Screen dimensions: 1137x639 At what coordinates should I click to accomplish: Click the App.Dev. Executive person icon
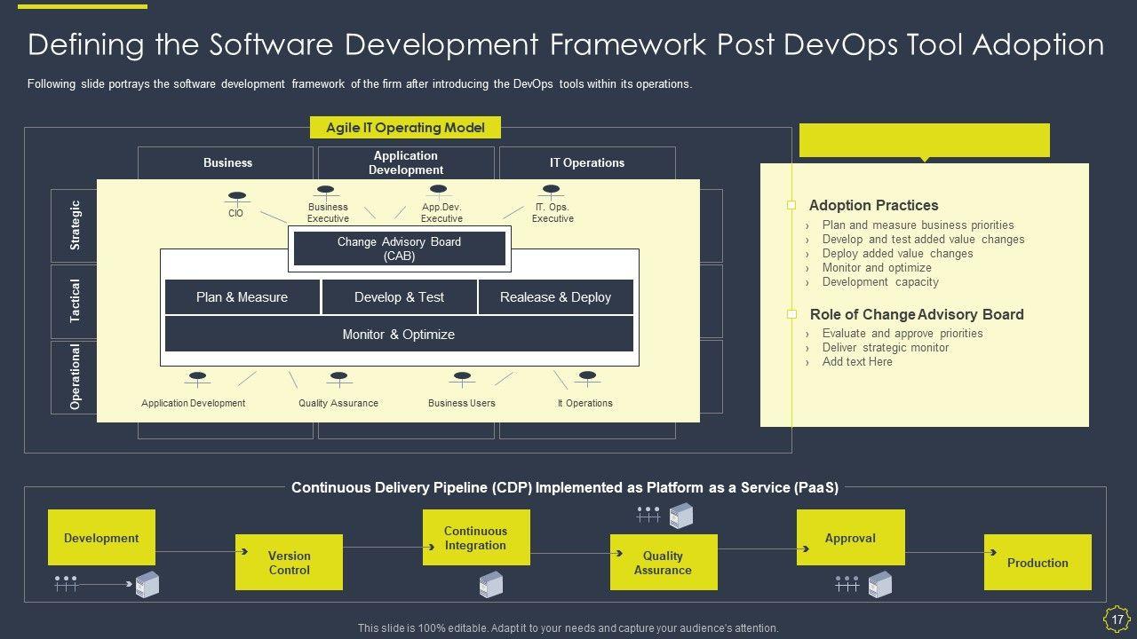coord(438,191)
